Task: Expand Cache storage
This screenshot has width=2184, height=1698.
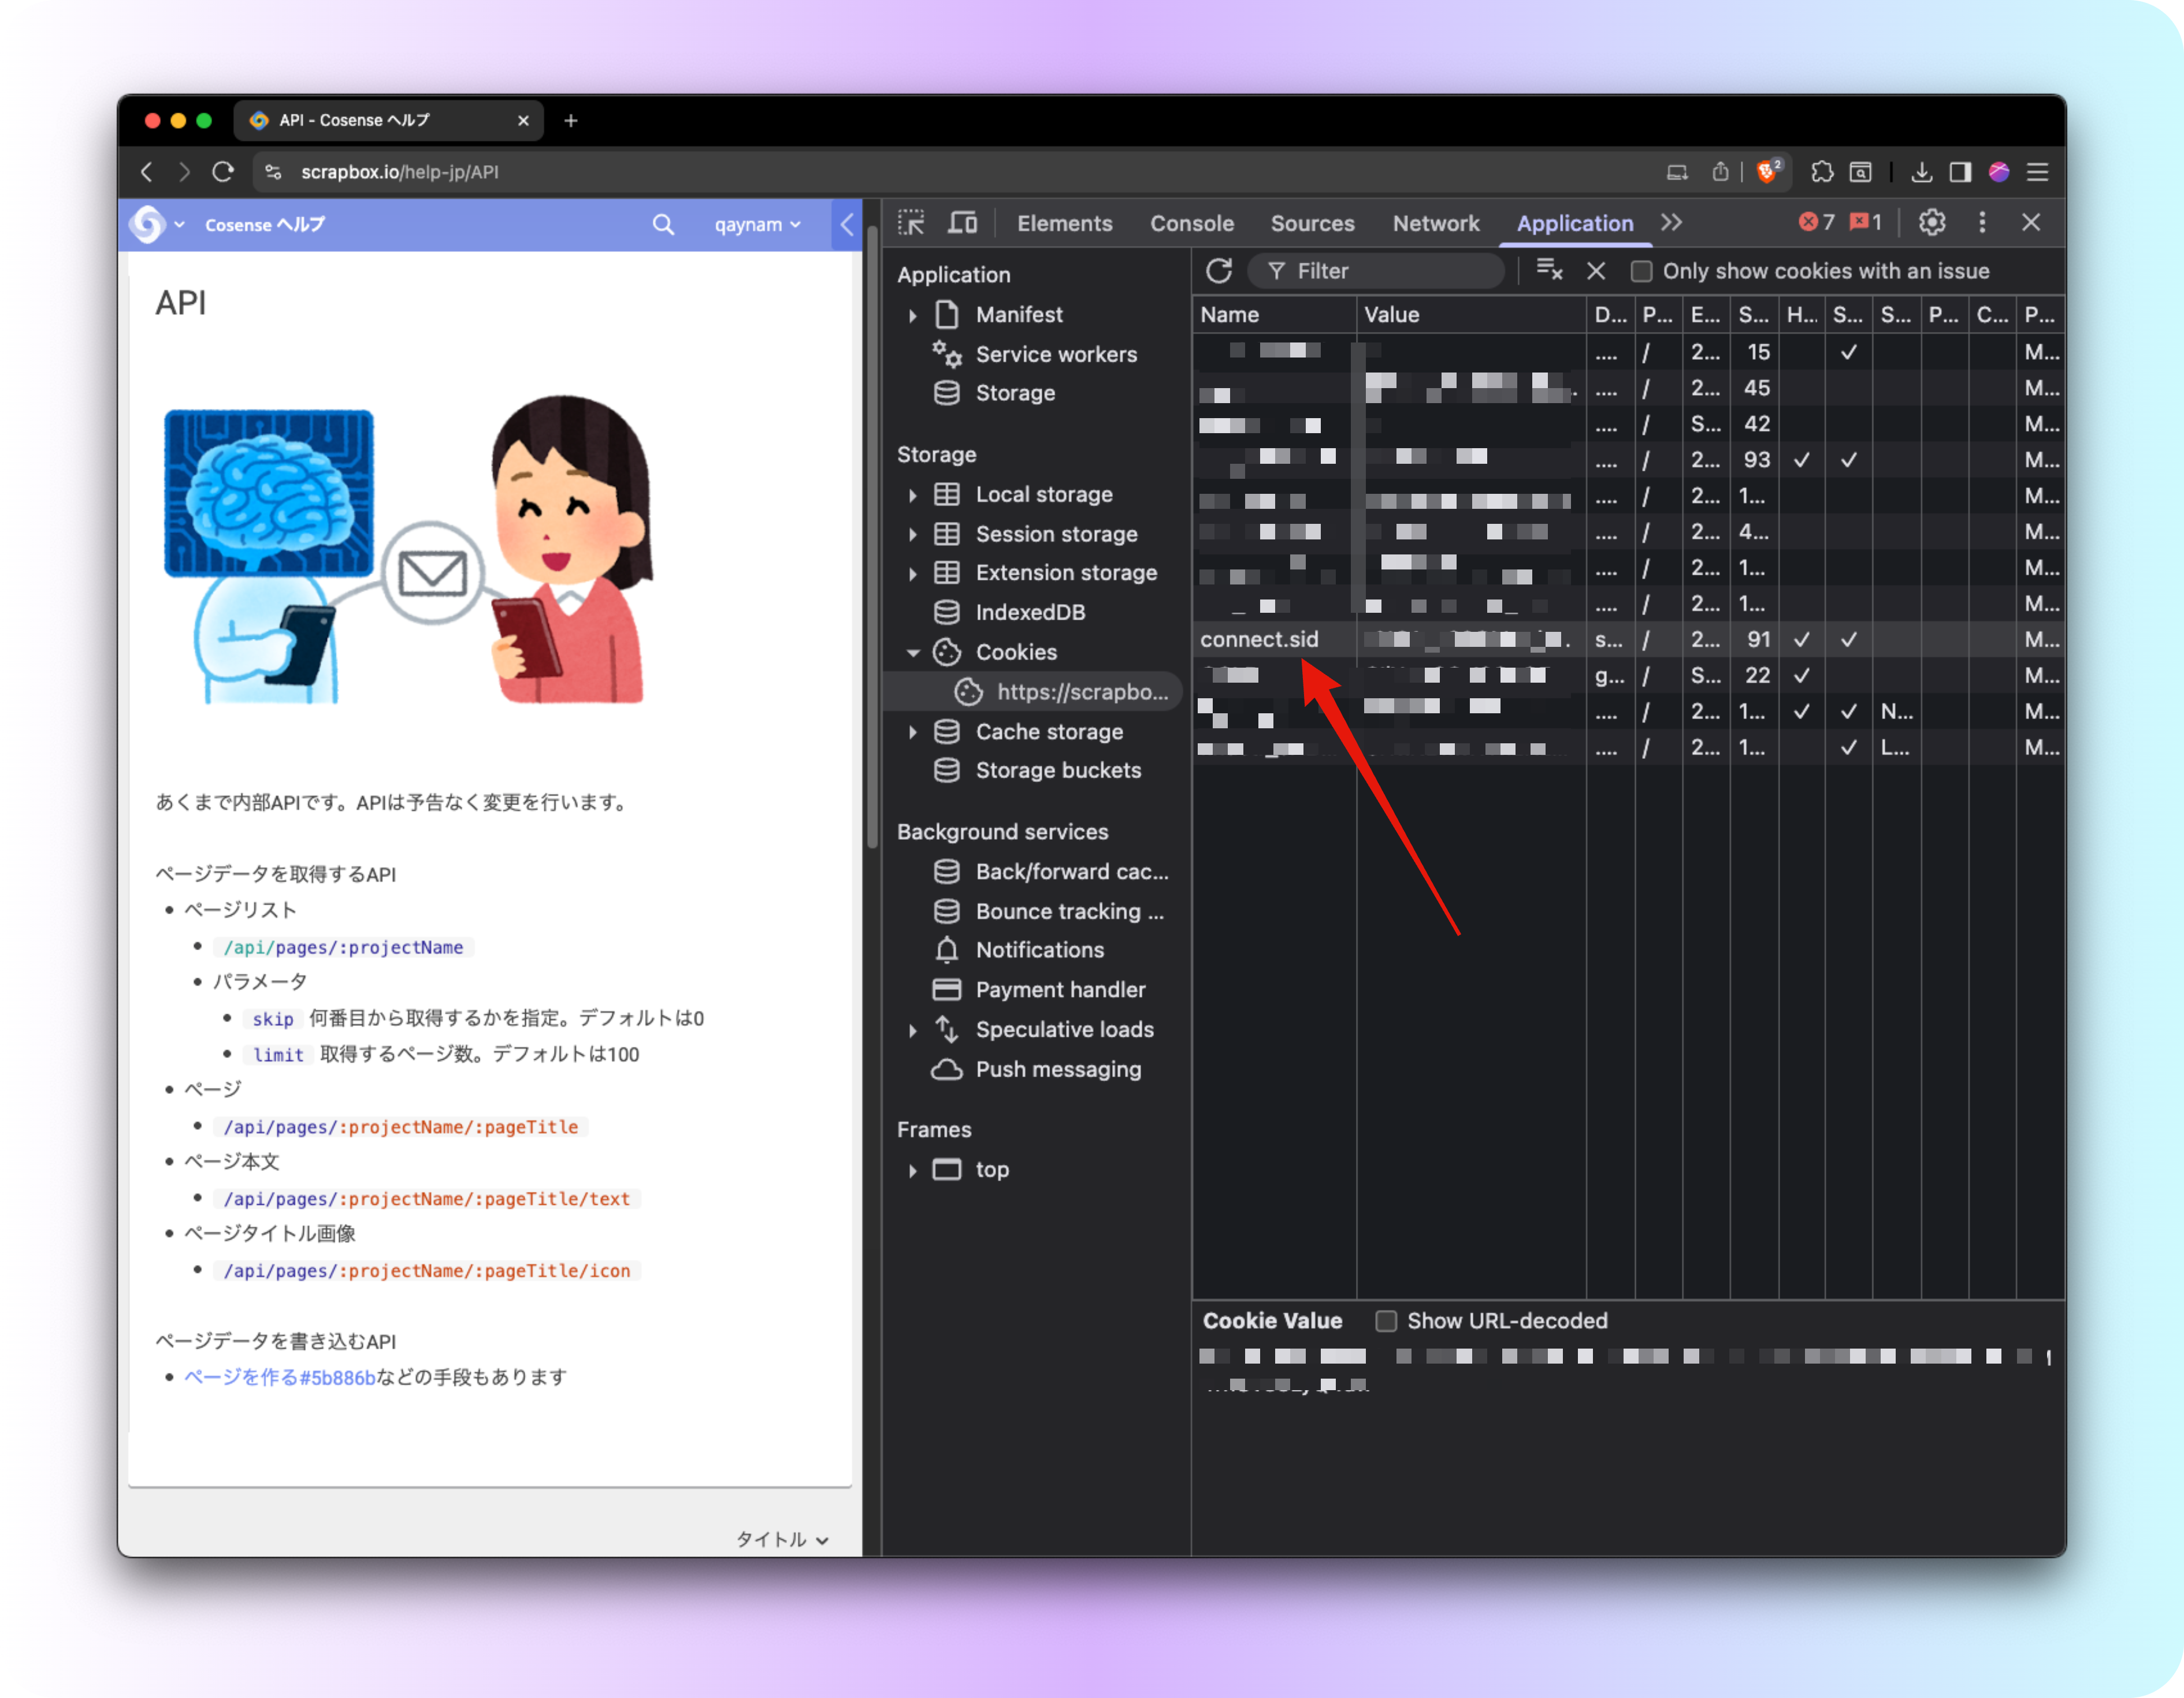Action: pos(912,732)
